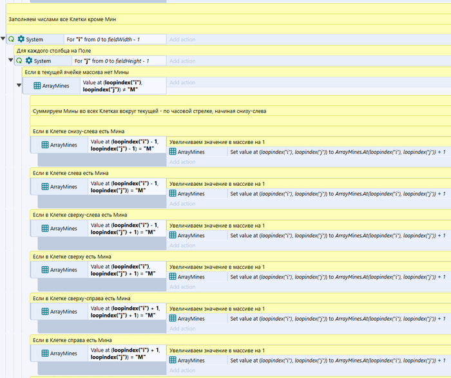
Task: Click the green loop icon on the For "i" event
Action: [12, 39]
